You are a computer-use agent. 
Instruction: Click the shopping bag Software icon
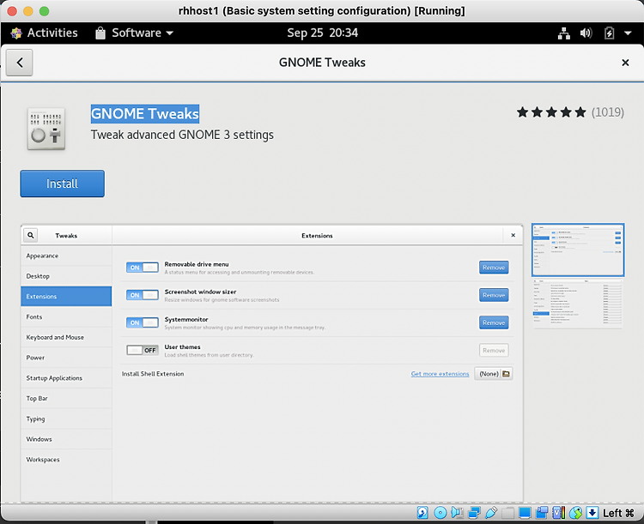(100, 33)
